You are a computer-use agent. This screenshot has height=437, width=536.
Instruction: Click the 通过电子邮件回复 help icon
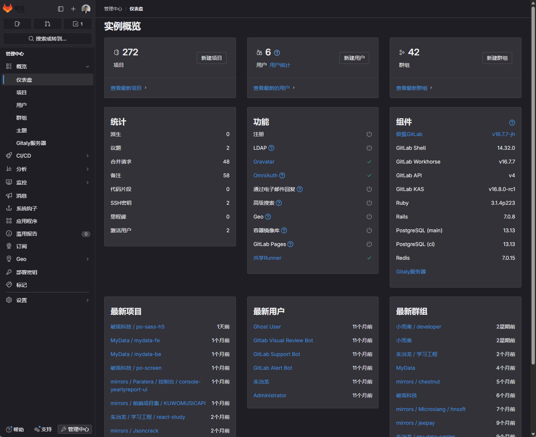click(300, 189)
